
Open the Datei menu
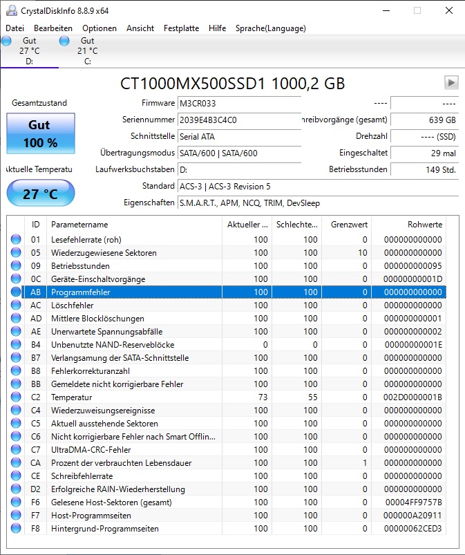[x=15, y=28]
